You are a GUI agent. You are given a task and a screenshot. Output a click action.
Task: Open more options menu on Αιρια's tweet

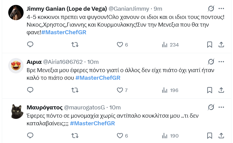coord(221,62)
